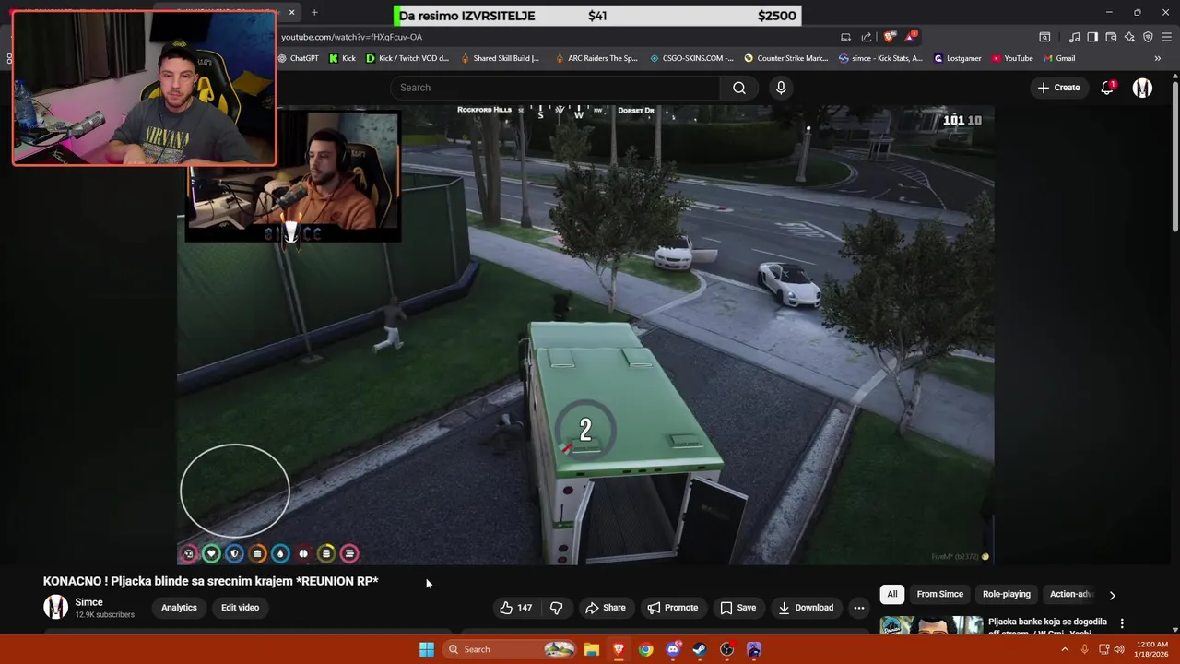
Task: Open Google Chrome from the taskbar
Action: pos(645,649)
